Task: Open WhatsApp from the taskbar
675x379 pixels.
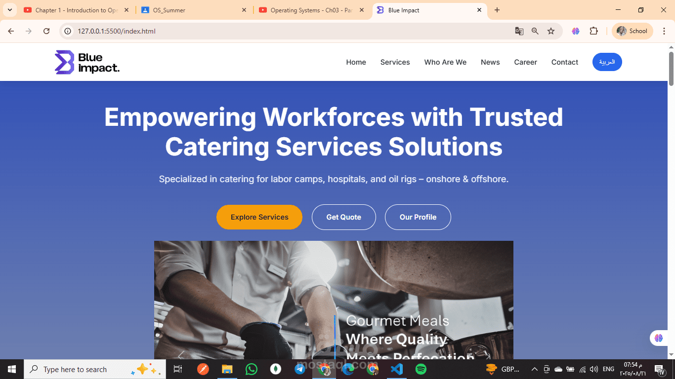Action: 252,369
